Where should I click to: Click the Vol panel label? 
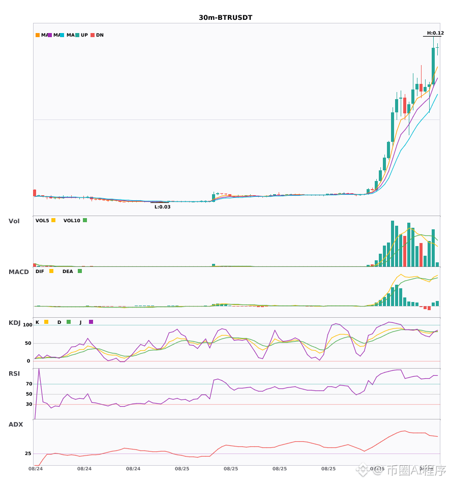coord(14,221)
